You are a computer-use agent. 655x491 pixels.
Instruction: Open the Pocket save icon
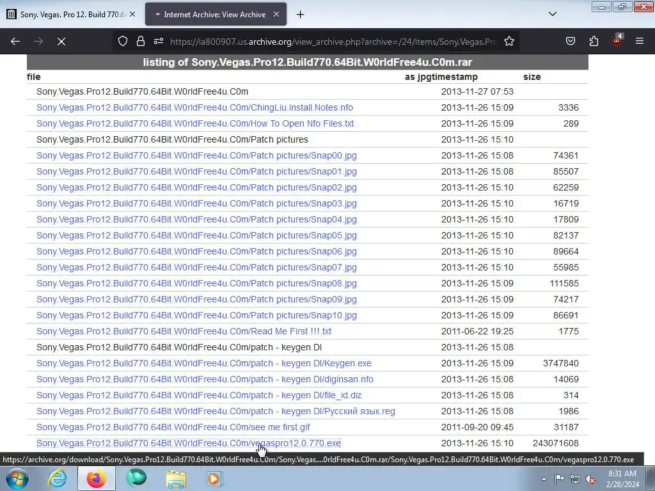coord(570,42)
